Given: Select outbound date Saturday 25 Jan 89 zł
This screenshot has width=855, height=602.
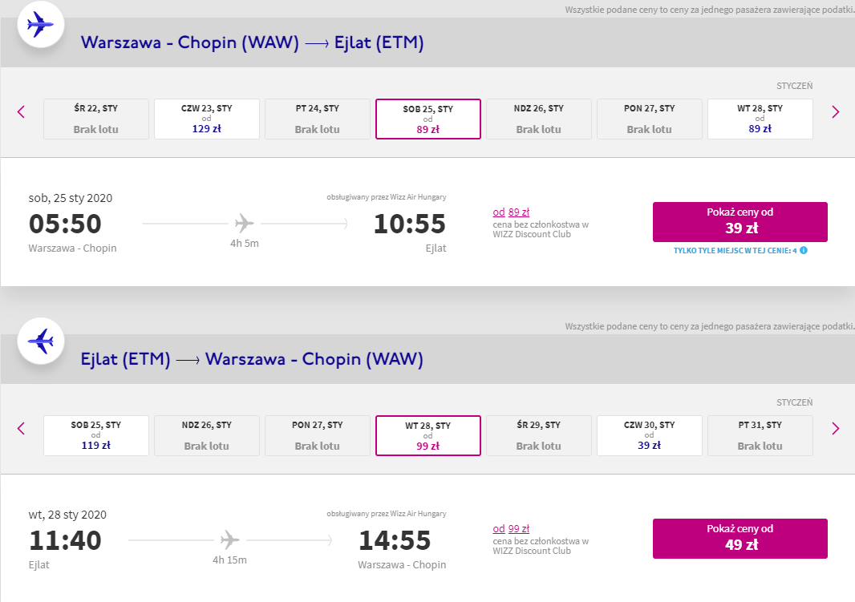Looking at the screenshot, I should (x=428, y=119).
